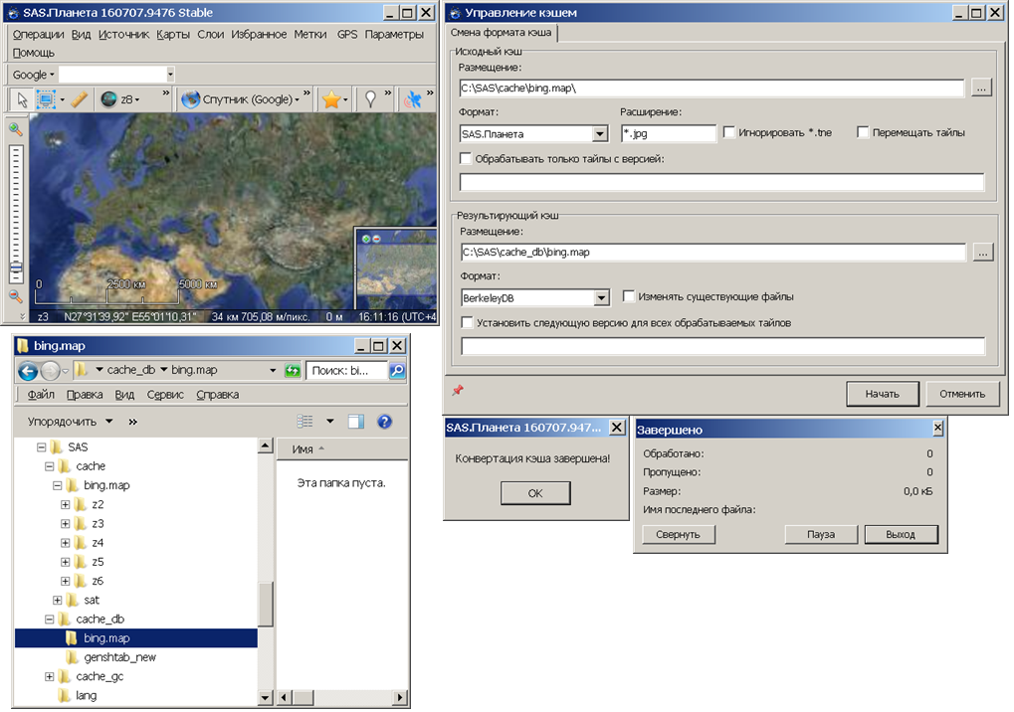
Task: Click OK in conversion finished dialog
Action: [x=535, y=493]
